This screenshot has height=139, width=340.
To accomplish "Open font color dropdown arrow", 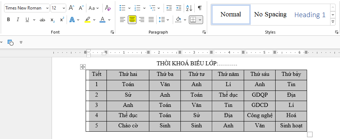I will [x=109, y=20].
